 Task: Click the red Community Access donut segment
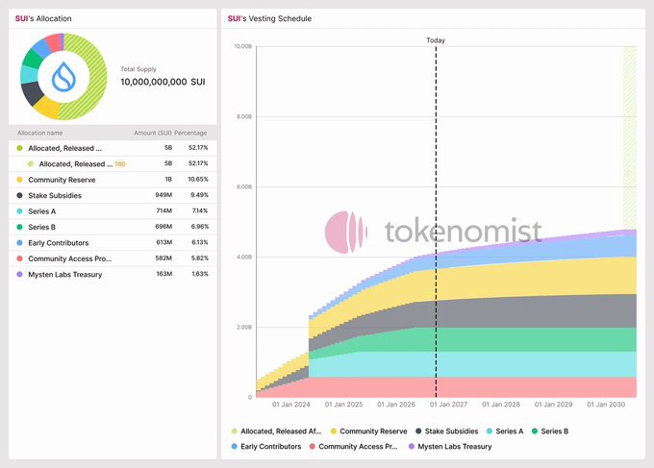pos(54,42)
